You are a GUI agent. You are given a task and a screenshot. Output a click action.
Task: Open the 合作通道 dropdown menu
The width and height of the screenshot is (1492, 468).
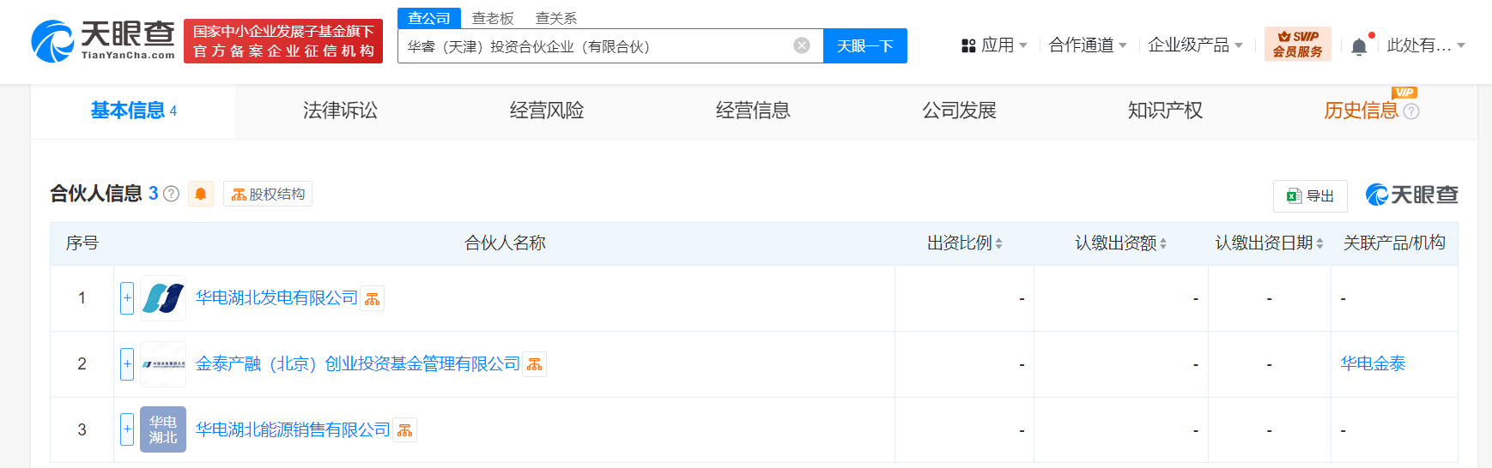1088,45
